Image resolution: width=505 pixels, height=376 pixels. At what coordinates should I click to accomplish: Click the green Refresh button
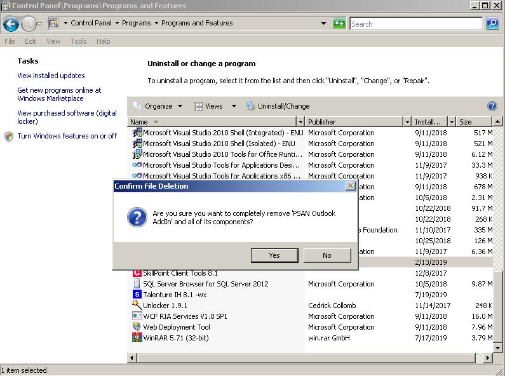339,23
